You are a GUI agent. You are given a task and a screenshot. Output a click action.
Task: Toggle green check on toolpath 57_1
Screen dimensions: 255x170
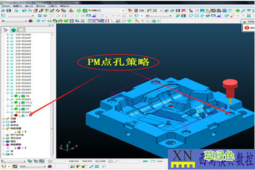coord(16,102)
